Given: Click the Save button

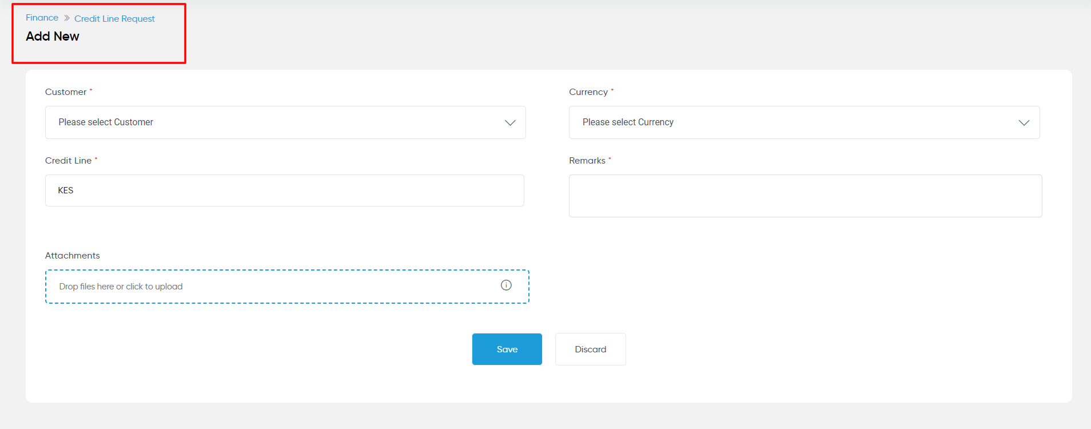Looking at the screenshot, I should point(507,349).
